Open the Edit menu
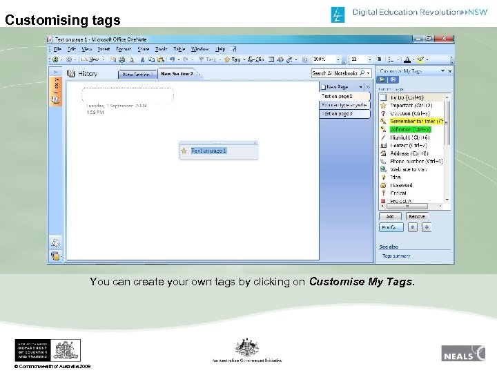The image size is (497, 373). click(x=72, y=49)
